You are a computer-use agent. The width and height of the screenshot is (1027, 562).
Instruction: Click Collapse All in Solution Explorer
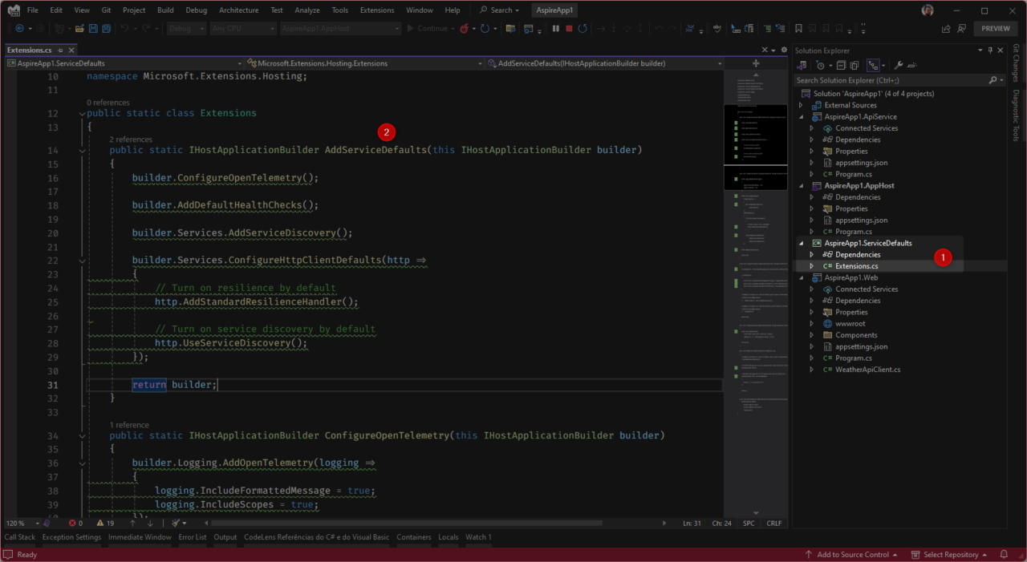842,65
